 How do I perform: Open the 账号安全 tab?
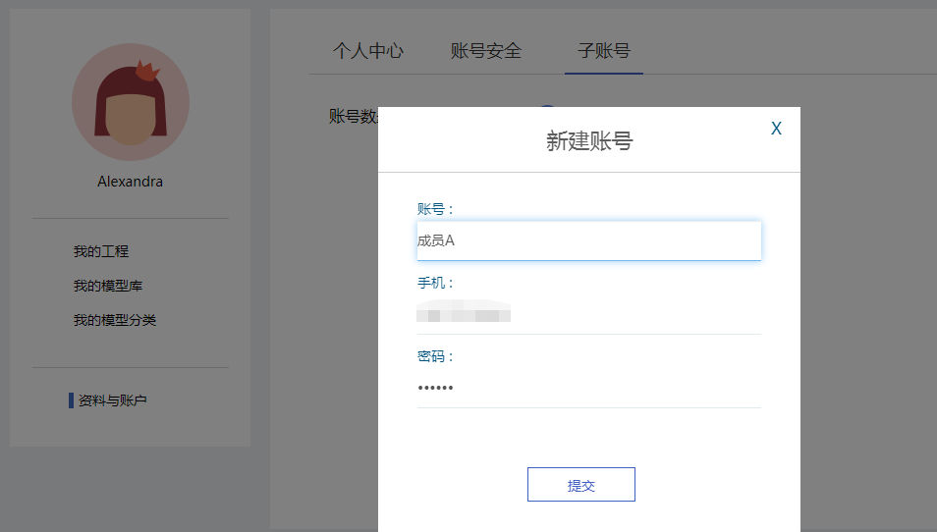(x=486, y=51)
